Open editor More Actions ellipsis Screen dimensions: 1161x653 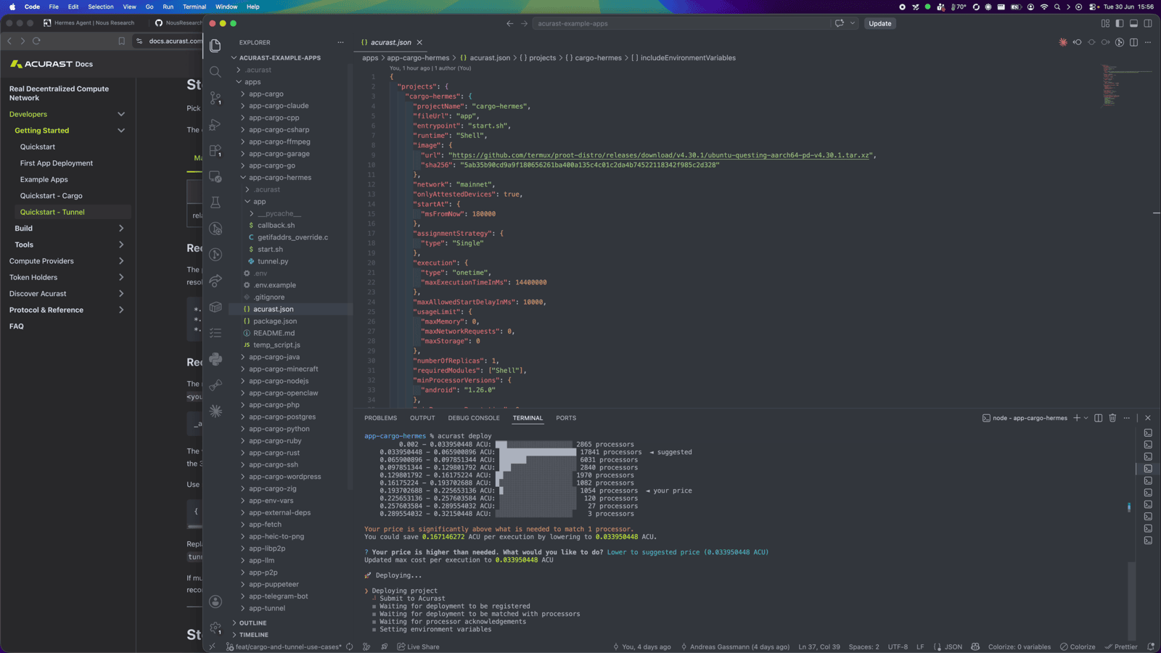(x=1148, y=42)
